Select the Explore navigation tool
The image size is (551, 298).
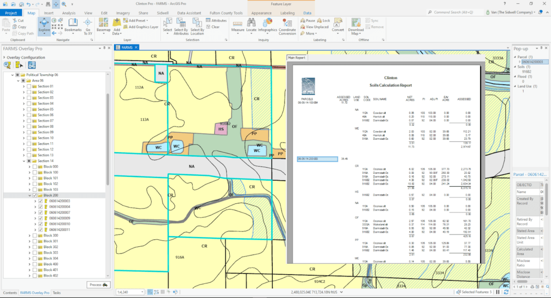click(44, 26)
